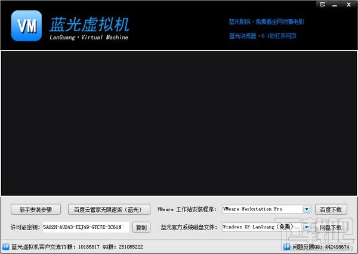Expand VMware installer dropdown arrow
The height and width of the screenshot is (254, 358).
307,209
